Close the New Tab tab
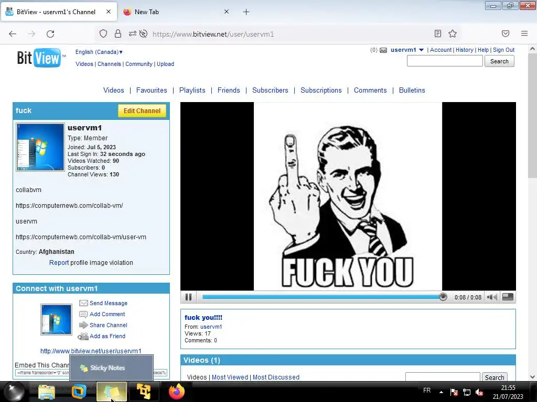 coord(227,12)
